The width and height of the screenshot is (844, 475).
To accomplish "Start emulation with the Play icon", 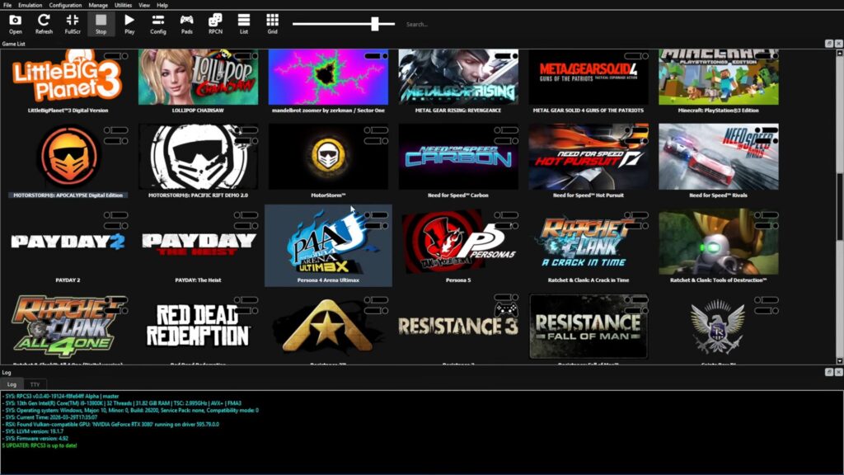I will coord(129,22).
